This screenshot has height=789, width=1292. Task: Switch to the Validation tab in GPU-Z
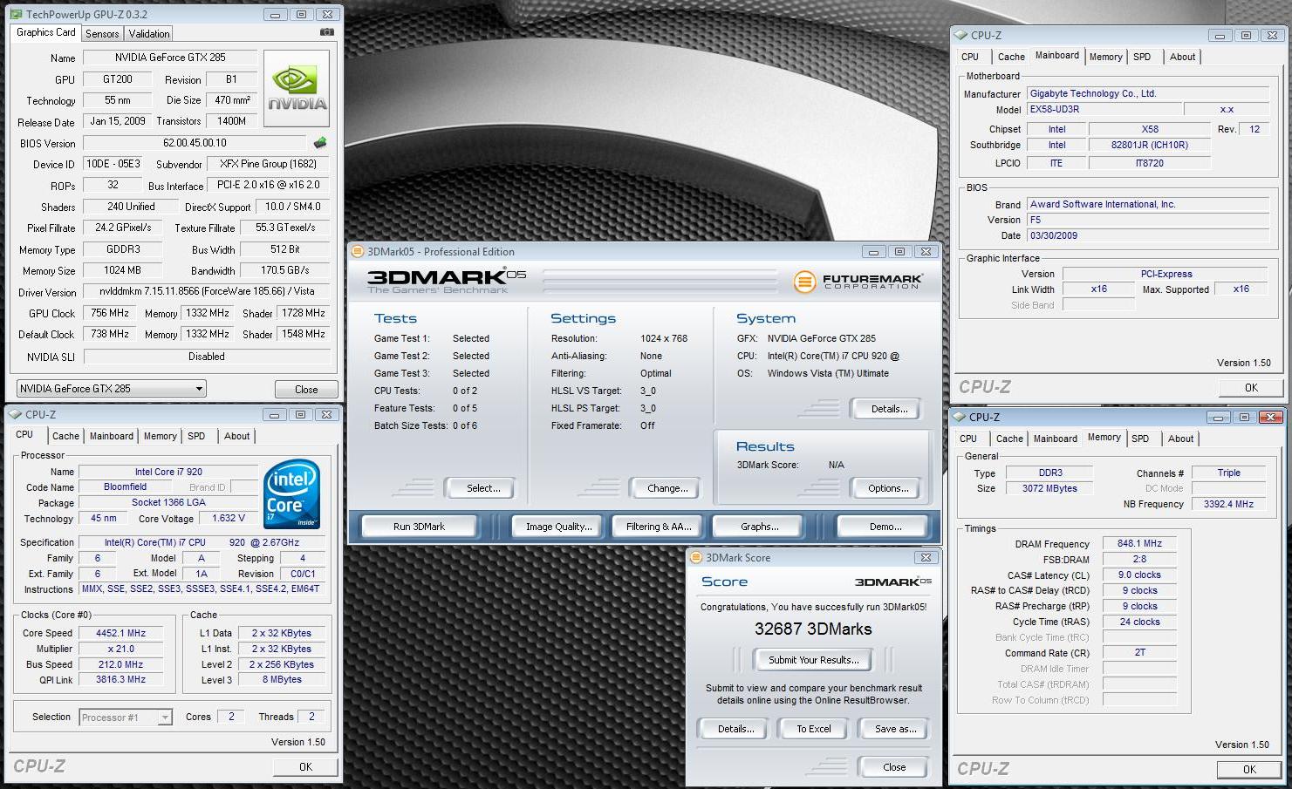click(x=149, y=34)
